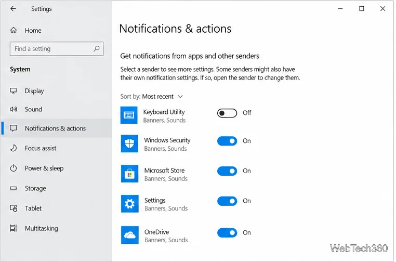Open Sound settings page
The height and width of the screenshot is (262, 396).
coord(56,109)
